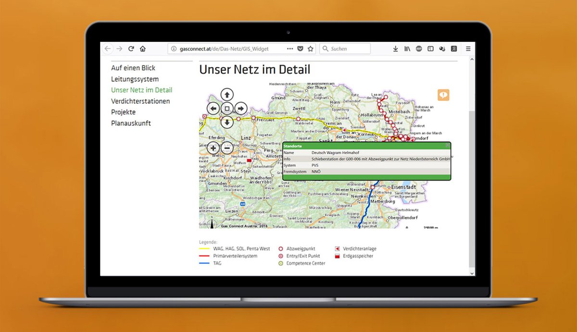This screenshot has height=332, width=577.
Task: Open the Projekte section
Action: point(123,112)
